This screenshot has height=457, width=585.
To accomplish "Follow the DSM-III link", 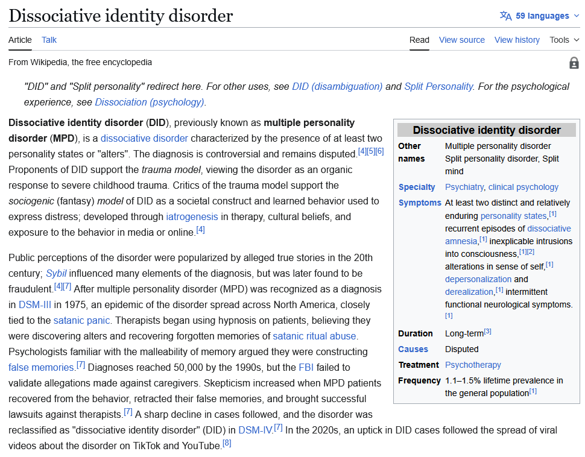I will click(35, 305).
